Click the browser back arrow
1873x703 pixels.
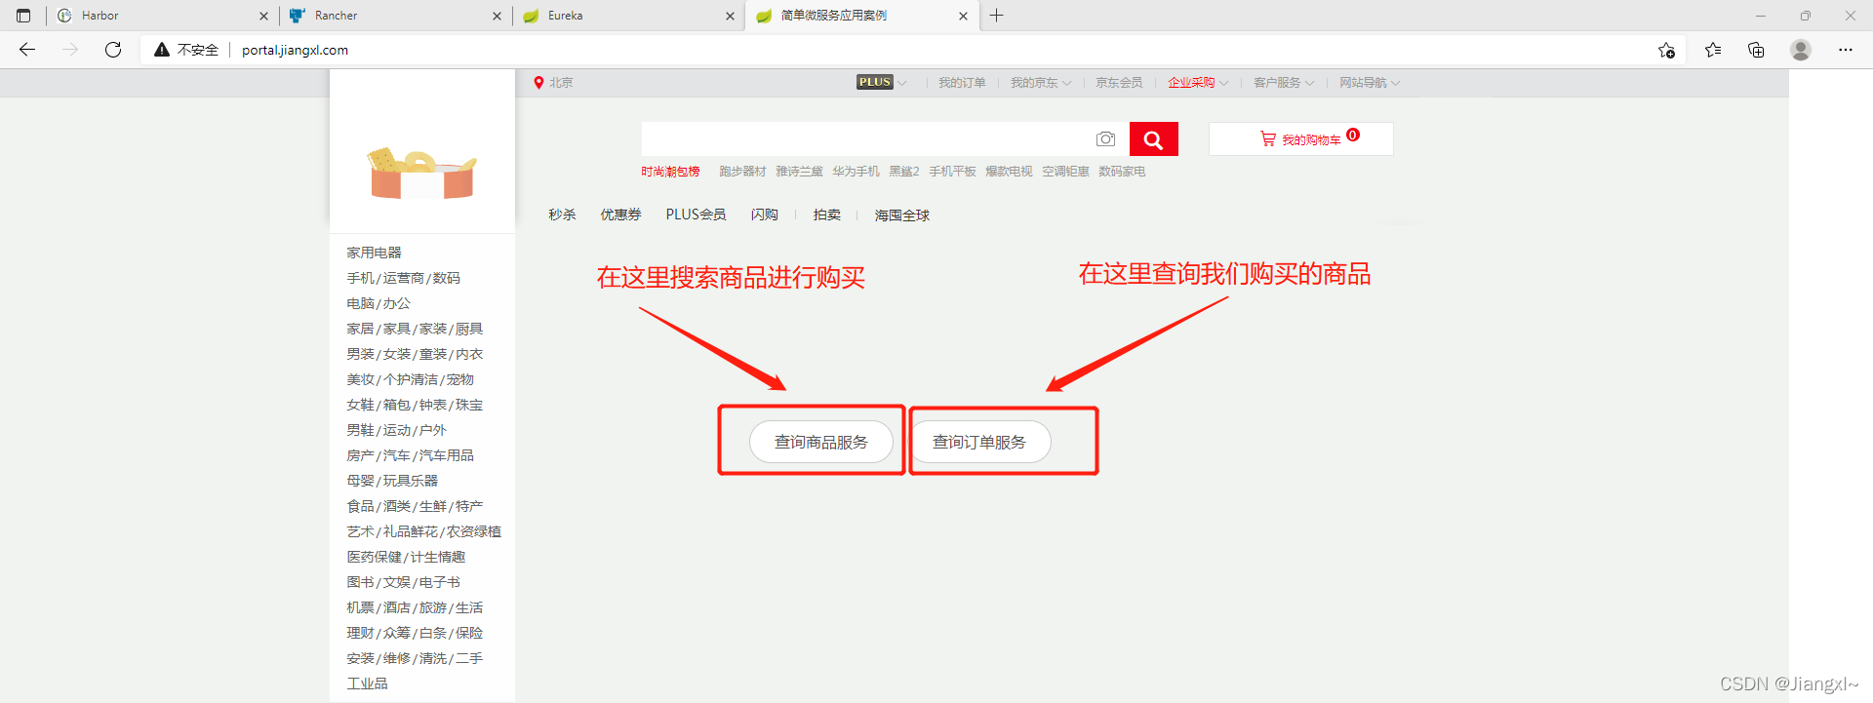pos(27,50)
